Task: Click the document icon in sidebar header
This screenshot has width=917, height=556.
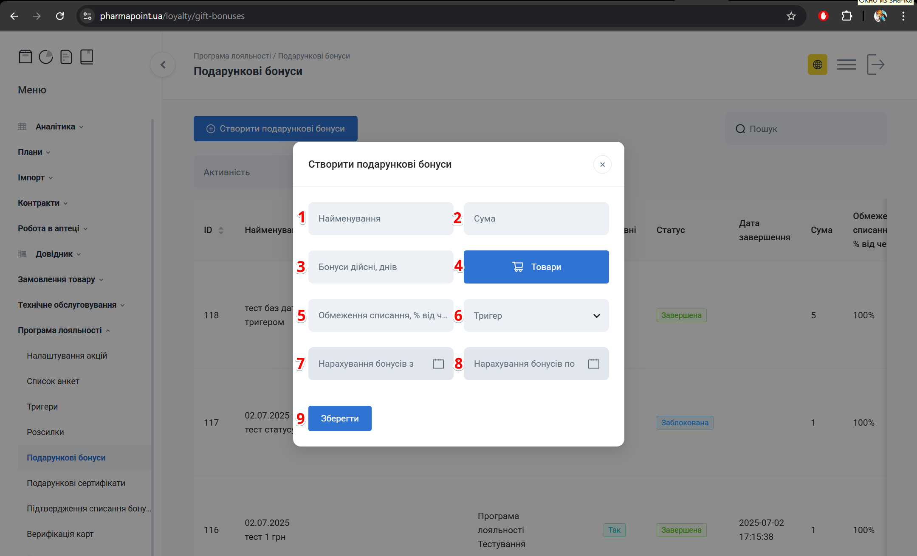Action: (x=66, y=56)
